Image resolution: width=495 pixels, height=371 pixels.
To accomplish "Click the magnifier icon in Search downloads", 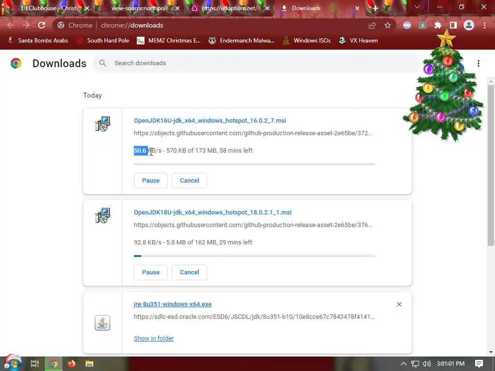I will point(102,63).
